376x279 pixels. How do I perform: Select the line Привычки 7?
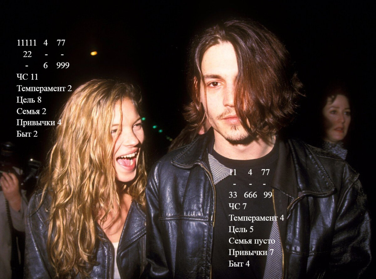tap(251, 252)
